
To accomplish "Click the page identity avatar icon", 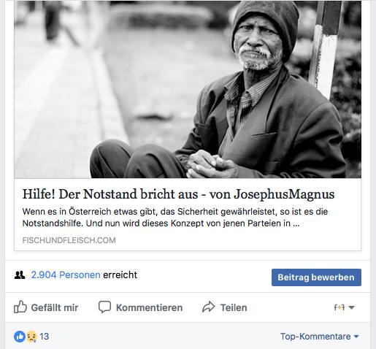I will [339, 307].
